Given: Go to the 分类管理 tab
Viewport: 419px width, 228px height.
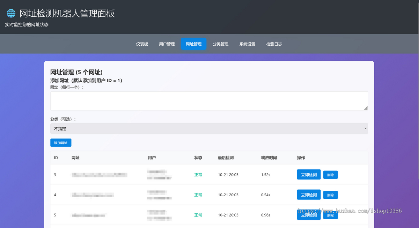Looking at the screenshot, I should [221, 44].
